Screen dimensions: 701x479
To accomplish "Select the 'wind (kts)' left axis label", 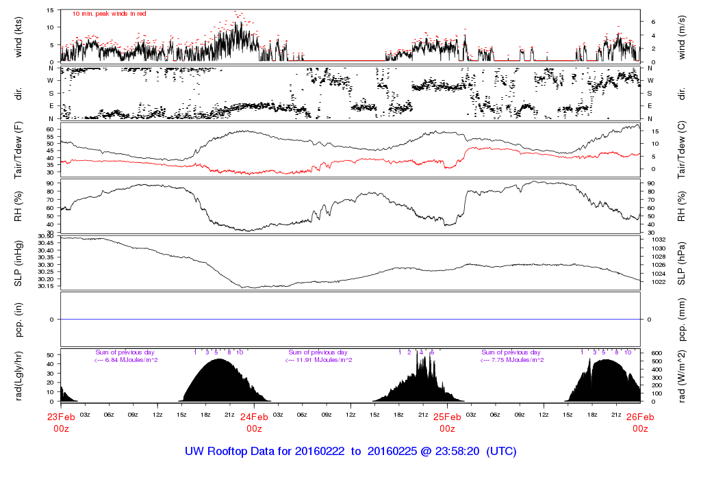I will pyautogui.click(x=18, y=36).
